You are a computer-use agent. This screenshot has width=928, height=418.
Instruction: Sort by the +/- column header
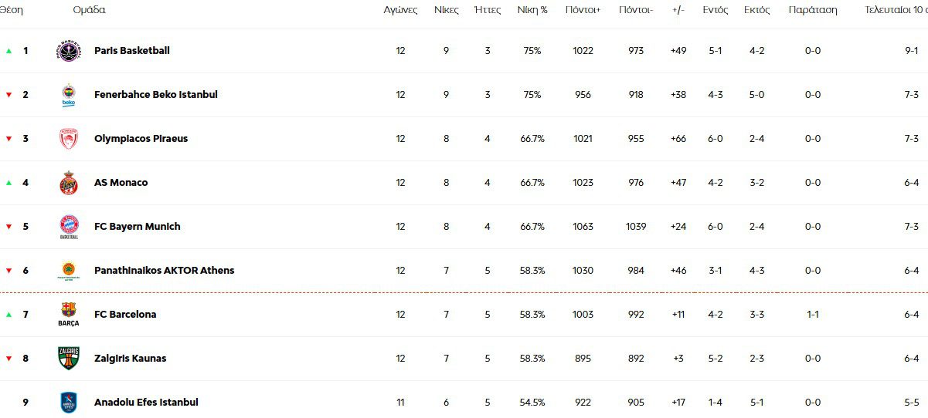pyautogui.click(x=678, y=10)
